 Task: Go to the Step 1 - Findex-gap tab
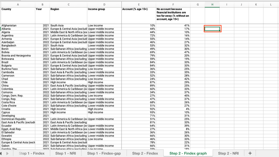coord(104,153)
